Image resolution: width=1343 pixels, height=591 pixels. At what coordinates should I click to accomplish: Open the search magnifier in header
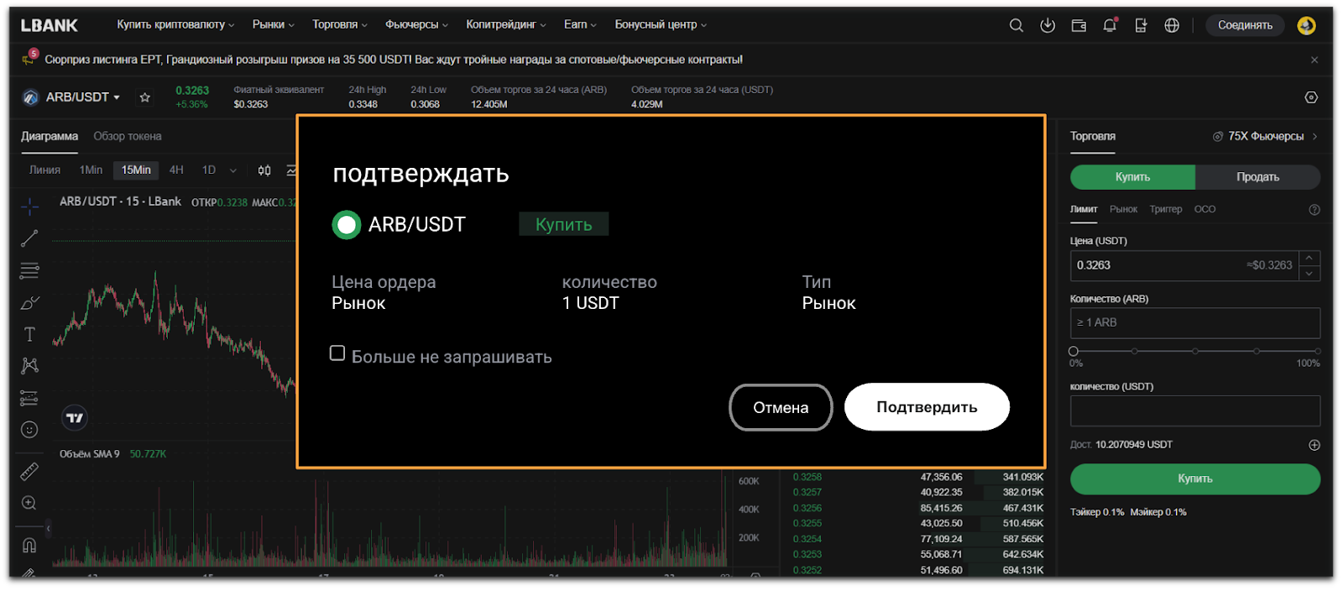tap(1016, 25)
